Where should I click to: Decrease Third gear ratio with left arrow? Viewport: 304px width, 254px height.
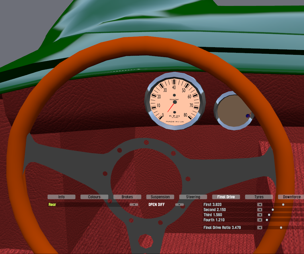(260, 215)
